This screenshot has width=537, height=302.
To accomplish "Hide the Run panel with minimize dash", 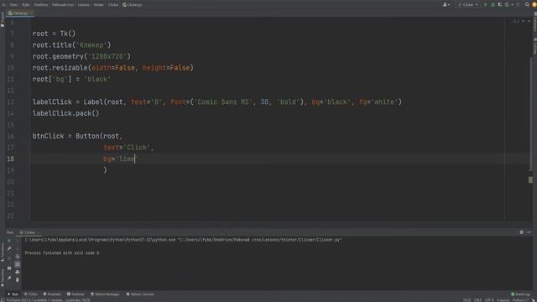I will pos(529,232).
